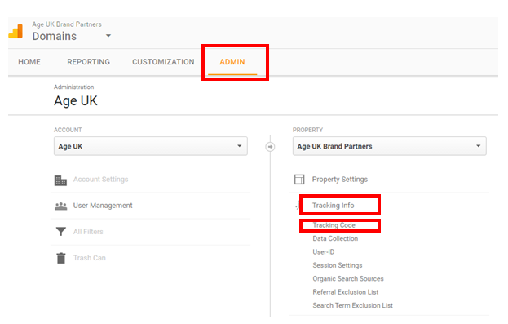Click the Google Analytics logo icon

coord(15,31)
